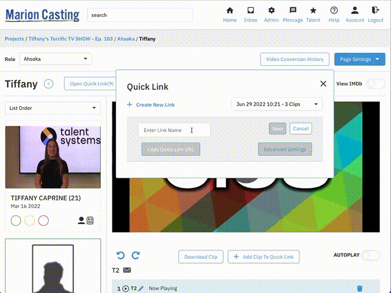The image size is (391, 293).
Task: Select the red circle rating for Tiffany Caprine
Action: pos(43,220)
